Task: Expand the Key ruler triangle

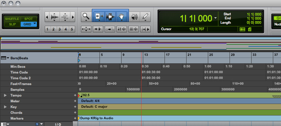Action: (x=5, y=107)
